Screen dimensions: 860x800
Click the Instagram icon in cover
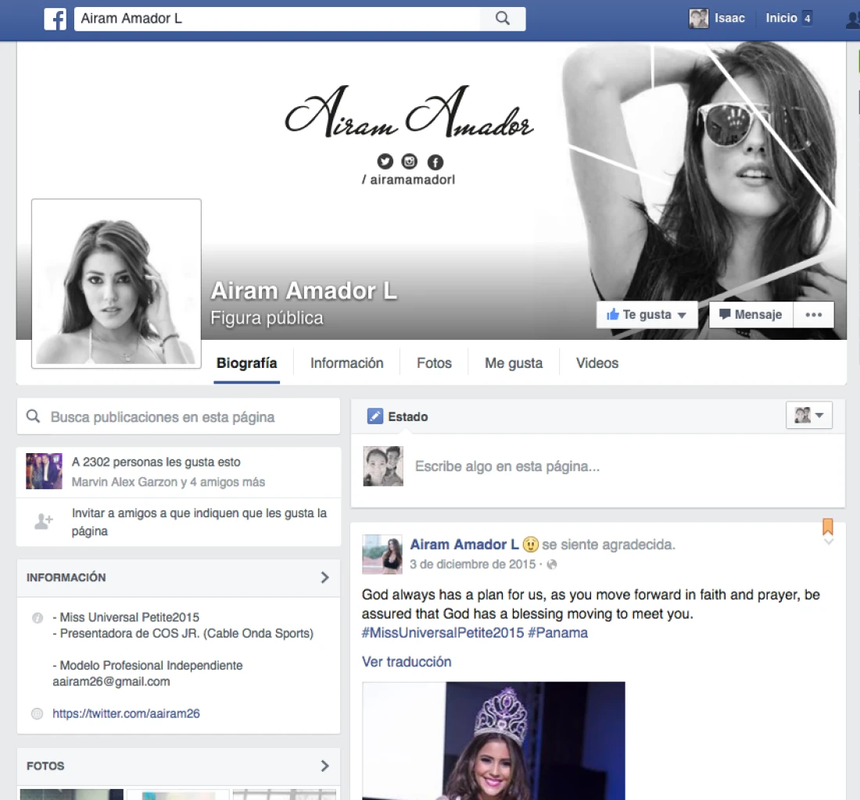[x=410, y=161]
